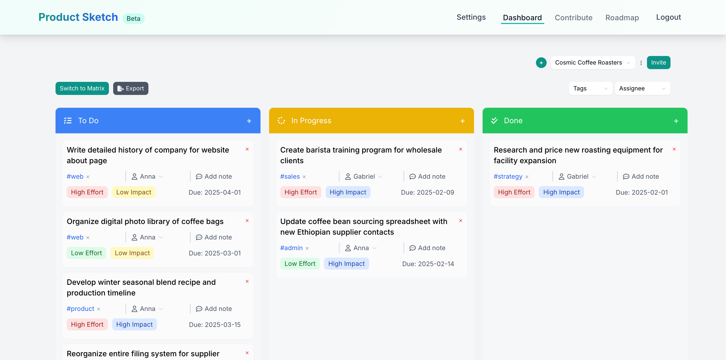Delete the winter seasonal blend card
726x360 pixels.
tap(247, 282)
